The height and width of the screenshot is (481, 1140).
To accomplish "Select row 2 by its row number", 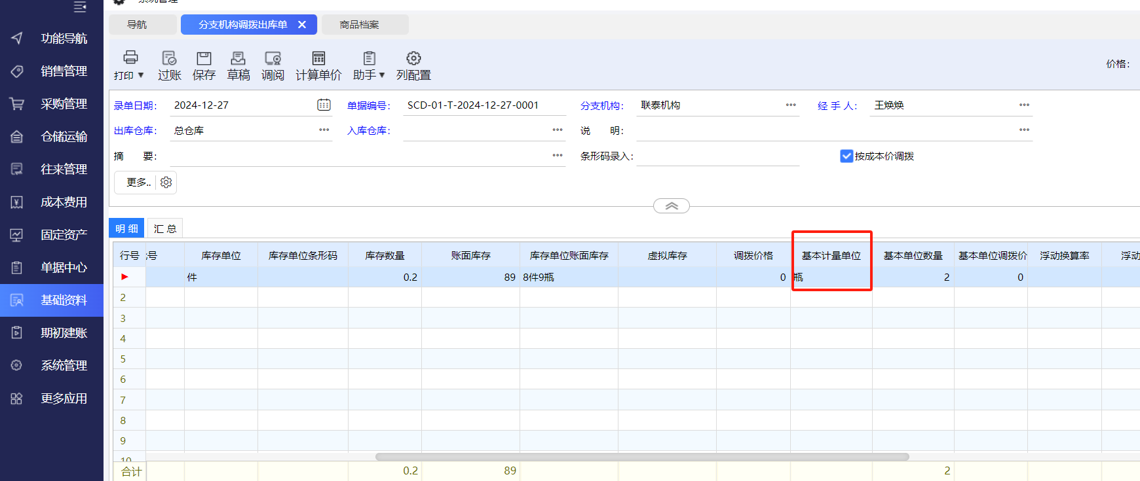I will coord(129,297).
